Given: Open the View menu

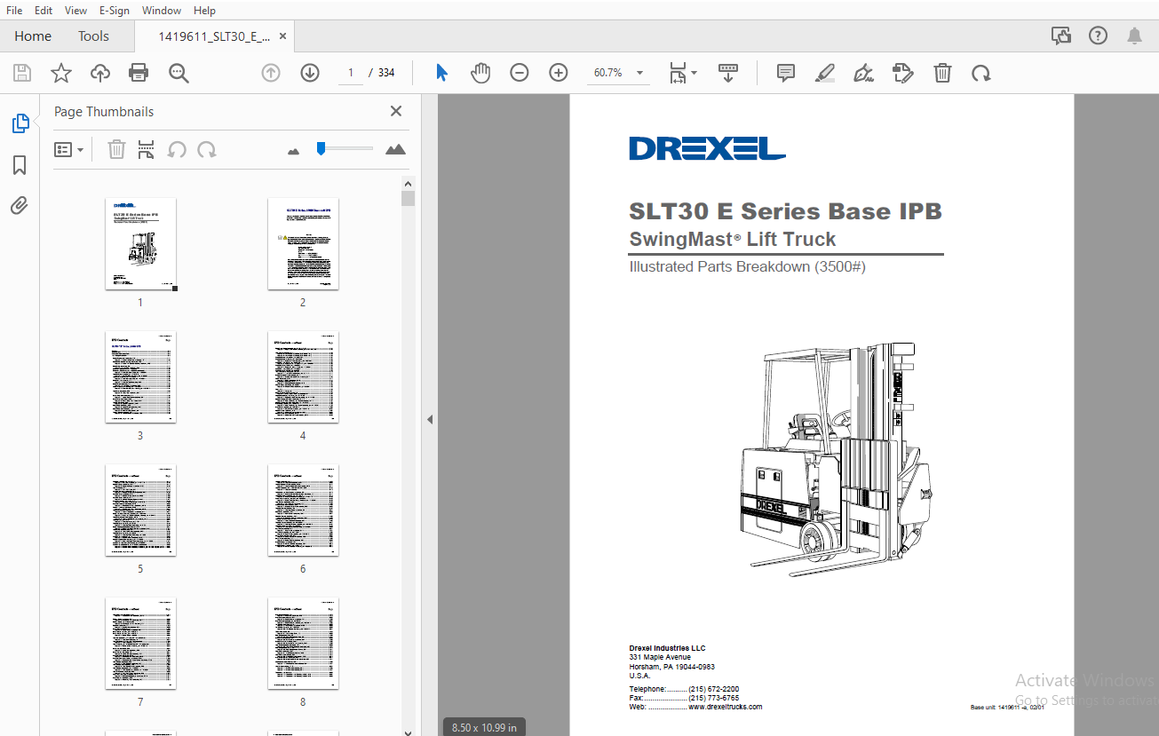Looking at the screenshot, I should pos(75,11).
